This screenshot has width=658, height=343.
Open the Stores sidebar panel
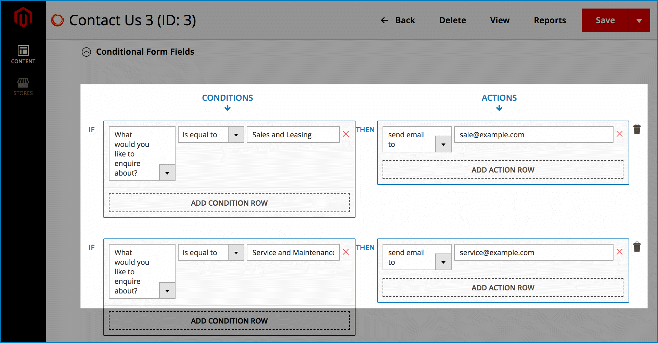23,86
